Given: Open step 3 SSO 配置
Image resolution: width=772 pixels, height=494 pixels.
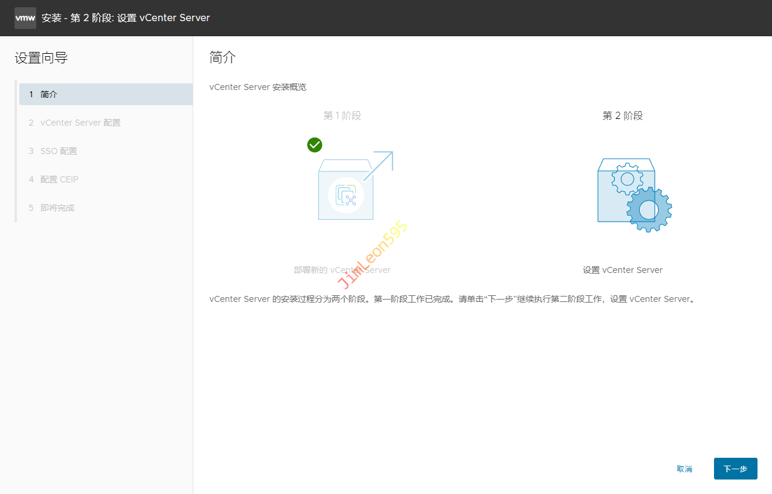Looking at the screenshot, I should tap(59, 151).
